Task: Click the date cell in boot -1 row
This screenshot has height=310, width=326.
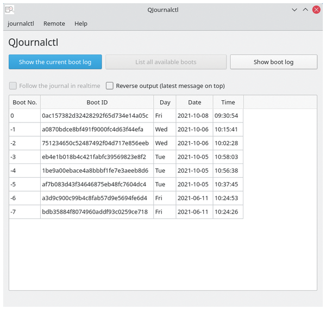Action: pyautogui.click(x=195, y=130)
